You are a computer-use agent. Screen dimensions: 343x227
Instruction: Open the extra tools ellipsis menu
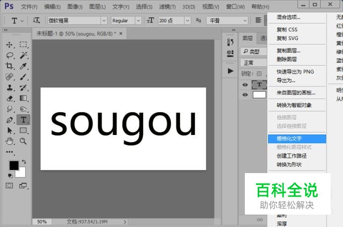tap(9, 152)
